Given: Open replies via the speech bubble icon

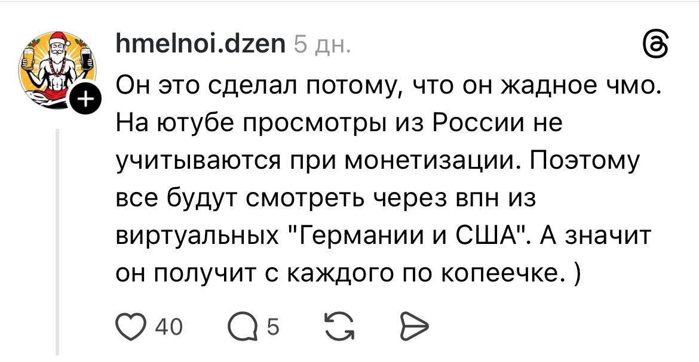Looking at the screenshot, I should pos(243,327).
